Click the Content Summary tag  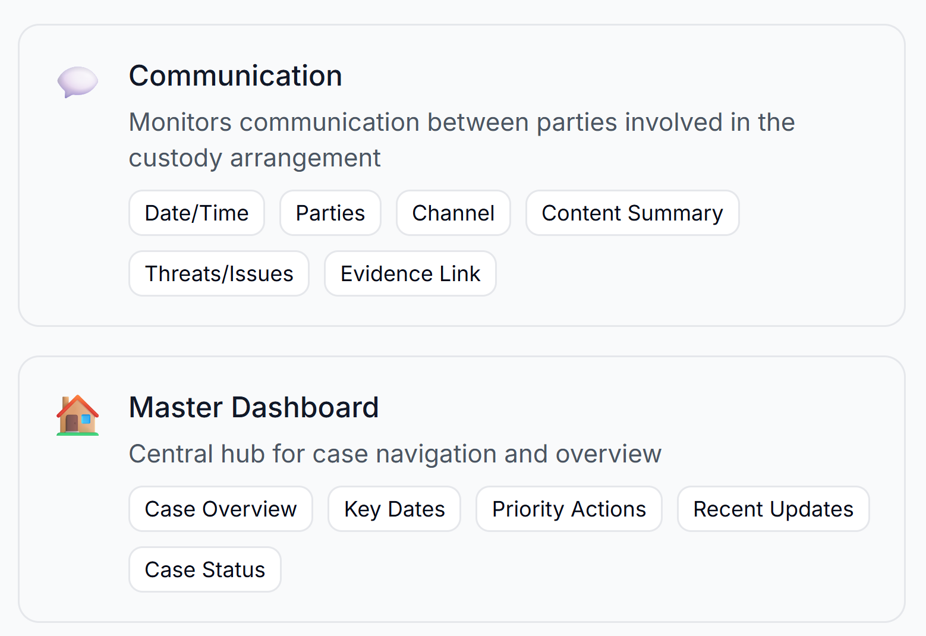point(632,213)
